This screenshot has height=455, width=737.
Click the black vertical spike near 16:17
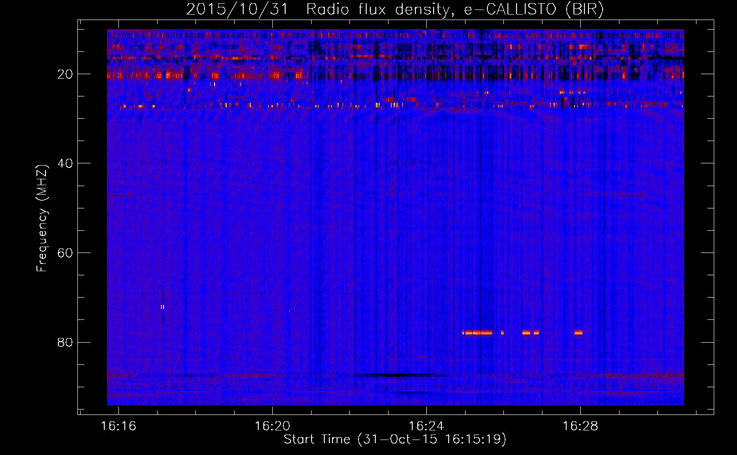(163, 307)
